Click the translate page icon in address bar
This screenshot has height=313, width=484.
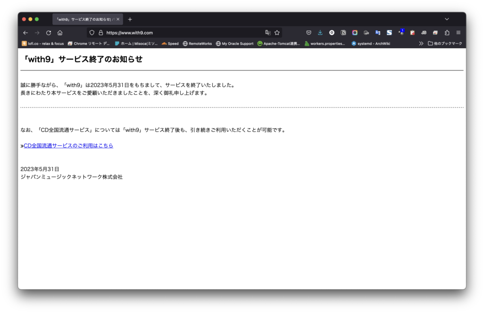coord(268,33)
